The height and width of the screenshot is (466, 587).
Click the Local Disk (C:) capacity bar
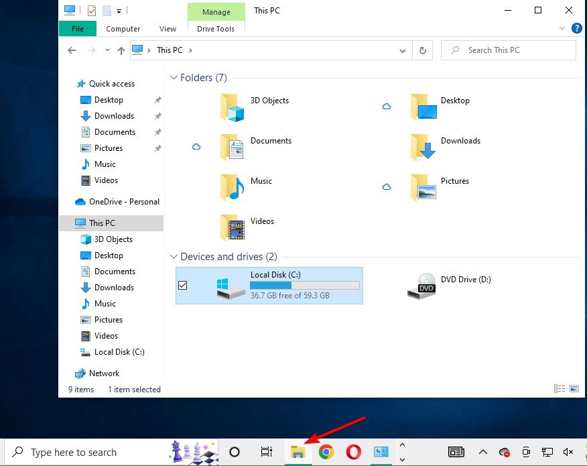[x=305, y=284]
